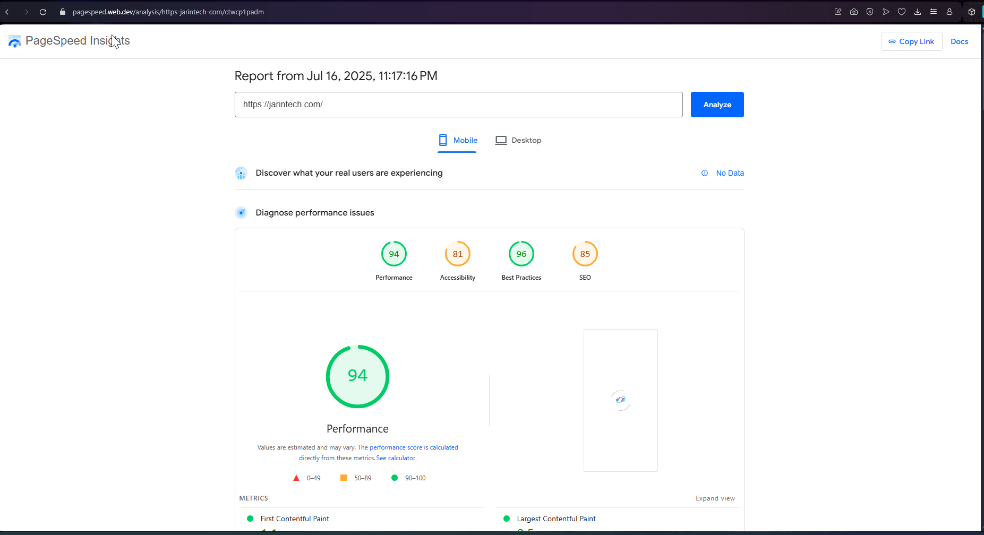Open browser downloads icon
Image resolution: width=984 pixels, height=535 pixels.
tap(918, 12)
